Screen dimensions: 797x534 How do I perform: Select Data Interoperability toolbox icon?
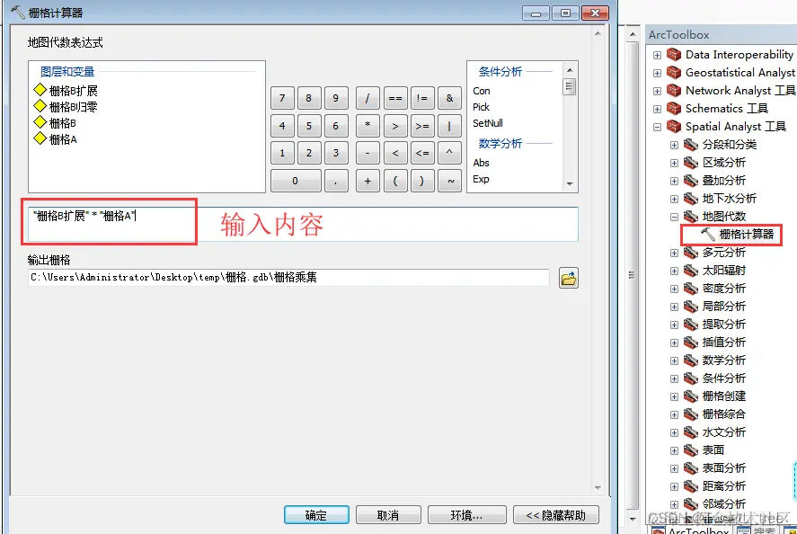674,55
